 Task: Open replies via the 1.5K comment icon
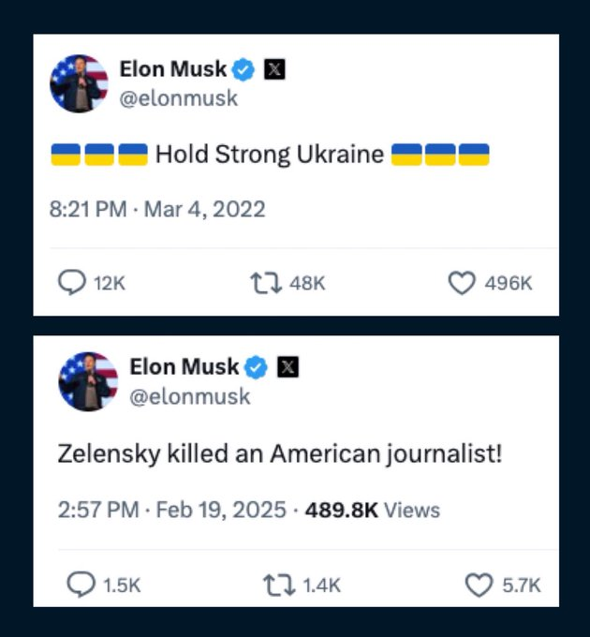coord(80,585)
